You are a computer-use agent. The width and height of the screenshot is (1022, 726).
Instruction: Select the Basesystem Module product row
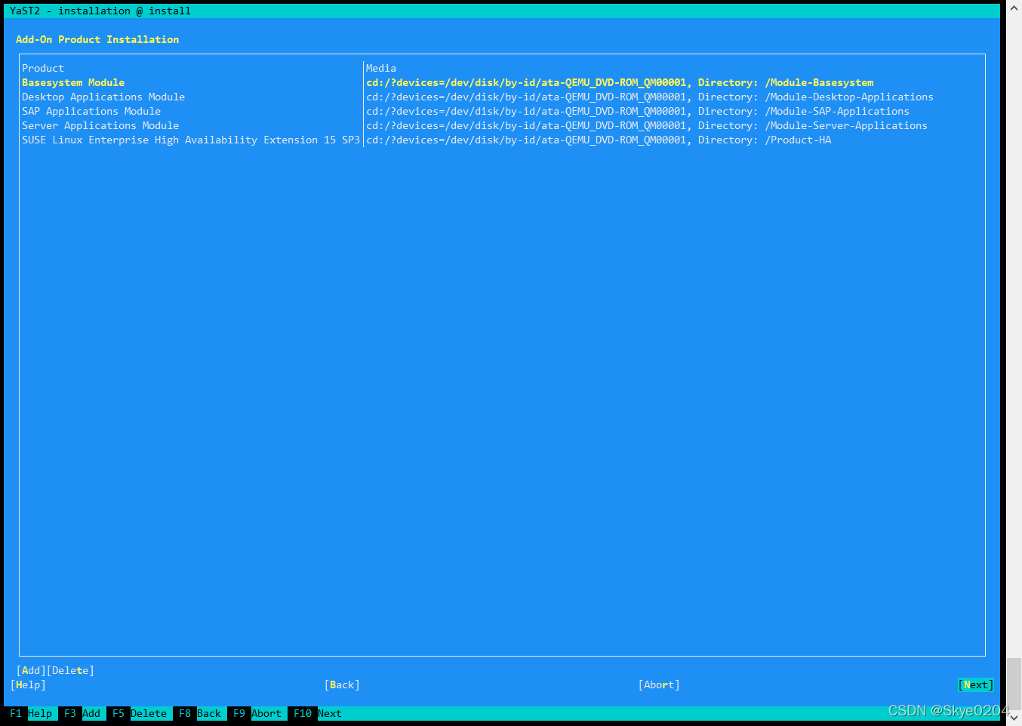pyautogui.click(x=502, y=83)
